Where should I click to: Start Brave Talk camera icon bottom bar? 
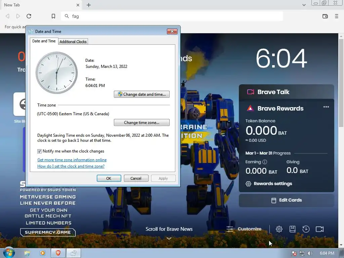[320, 229]
